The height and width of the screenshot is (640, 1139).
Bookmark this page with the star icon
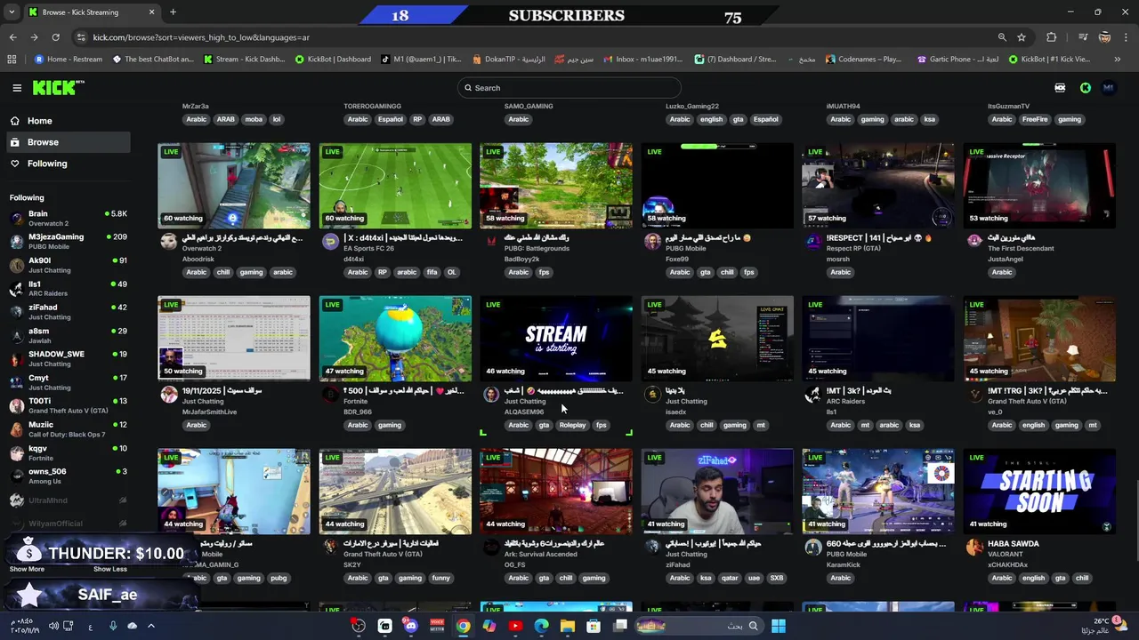1022,37
